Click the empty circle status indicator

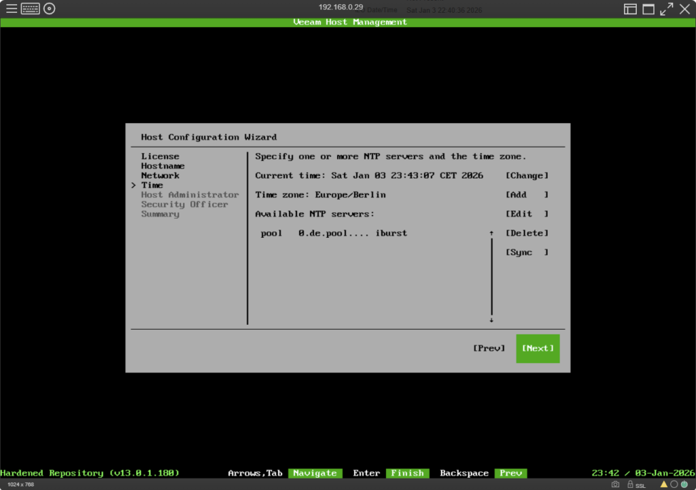(674, 485)
